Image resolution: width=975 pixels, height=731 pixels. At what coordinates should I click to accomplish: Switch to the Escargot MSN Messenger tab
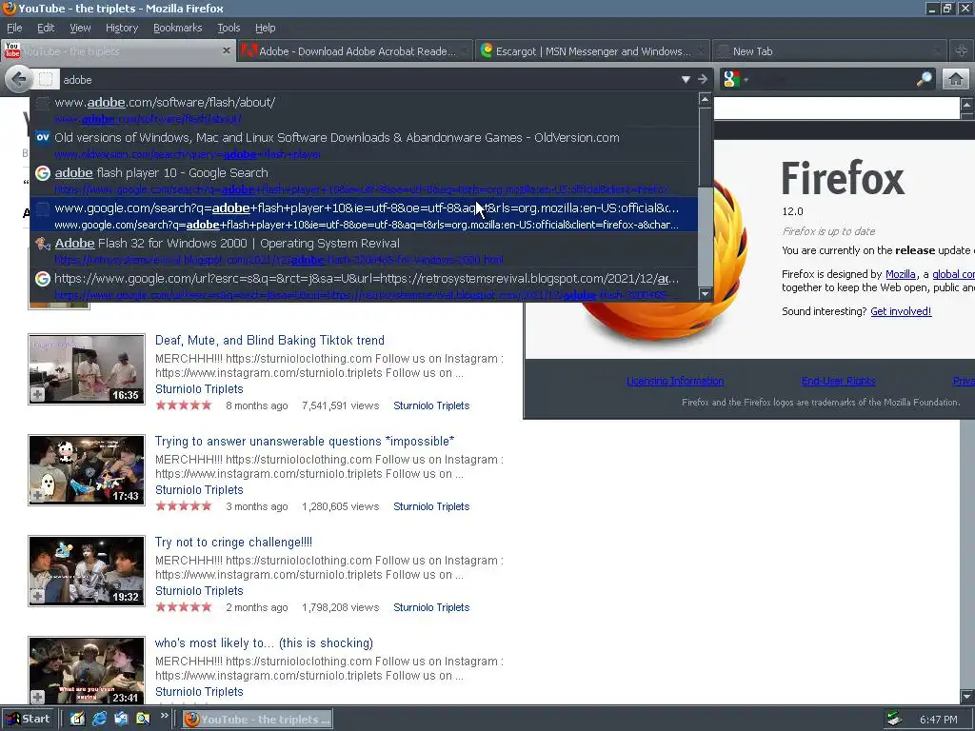tap(592, 51)
